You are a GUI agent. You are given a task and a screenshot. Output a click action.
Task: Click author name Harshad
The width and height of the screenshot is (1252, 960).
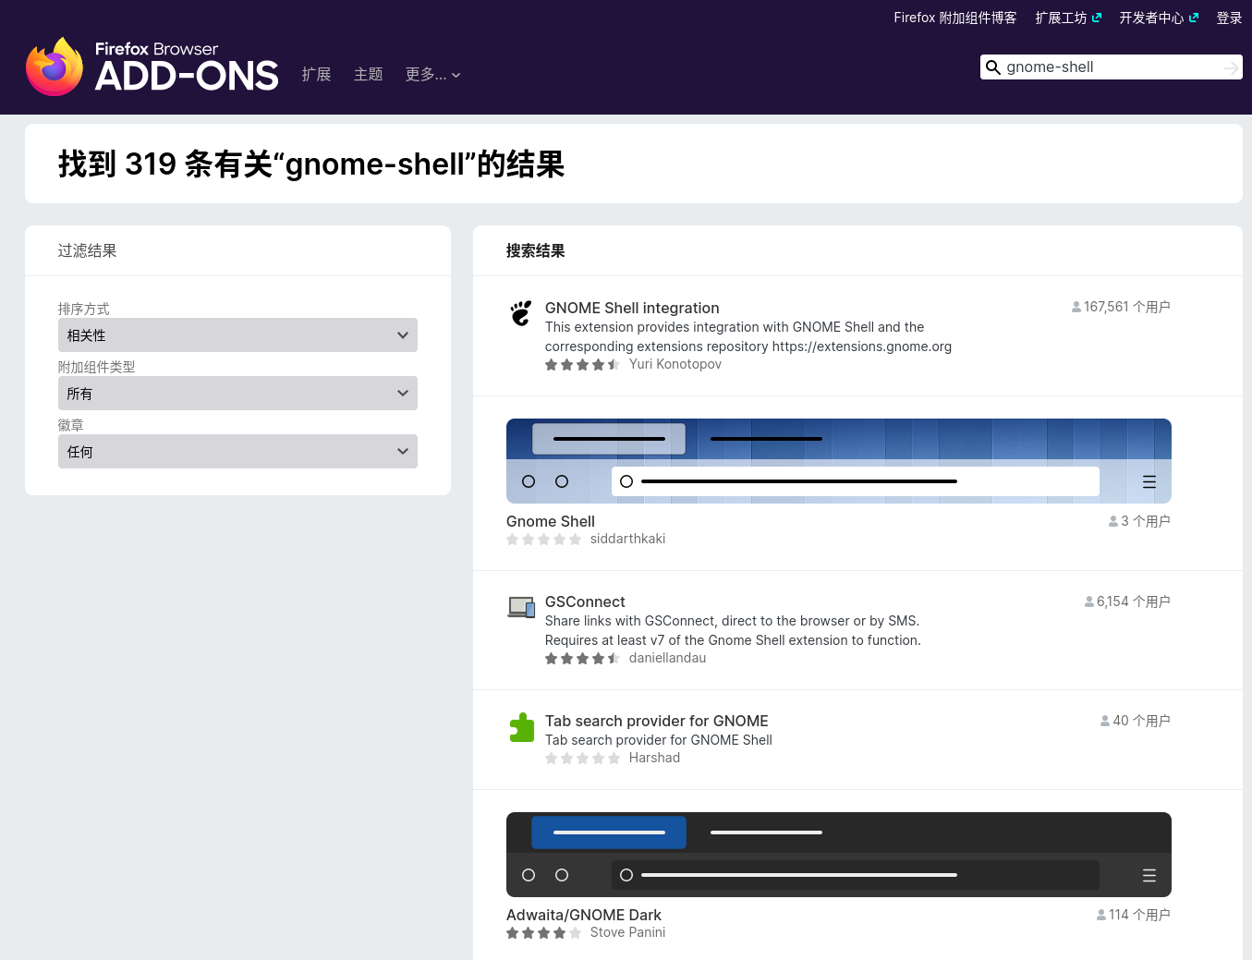coord(654,758)
